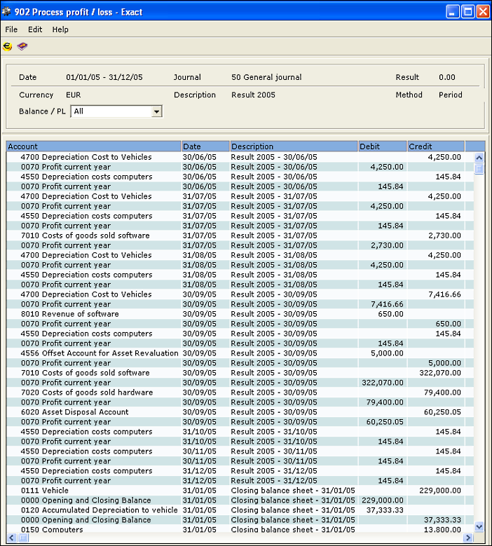Click the Method value Period
The width and height of the screenshot is (492, 546).
450,95
